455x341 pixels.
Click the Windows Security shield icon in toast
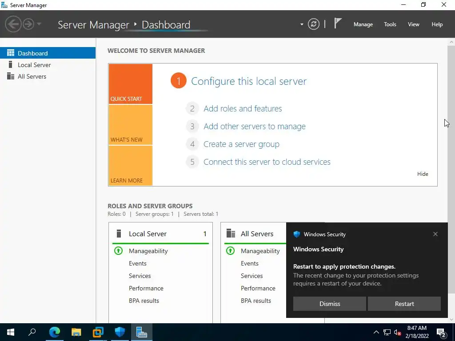(296, 234)
